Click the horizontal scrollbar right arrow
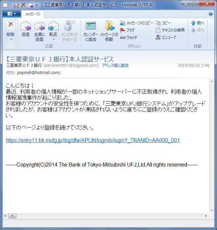The height and width of the screenshot is (230, 217). [206, 216]
